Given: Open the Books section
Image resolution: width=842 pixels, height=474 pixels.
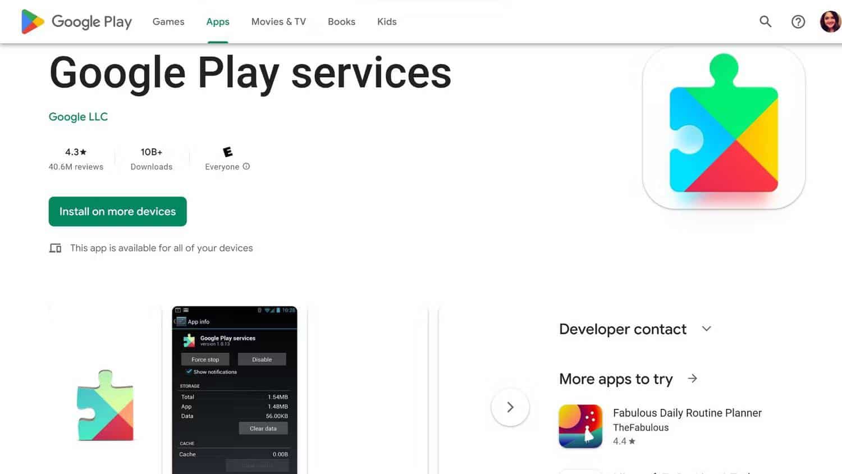Looking at the screenshot, I should point(341,21).
